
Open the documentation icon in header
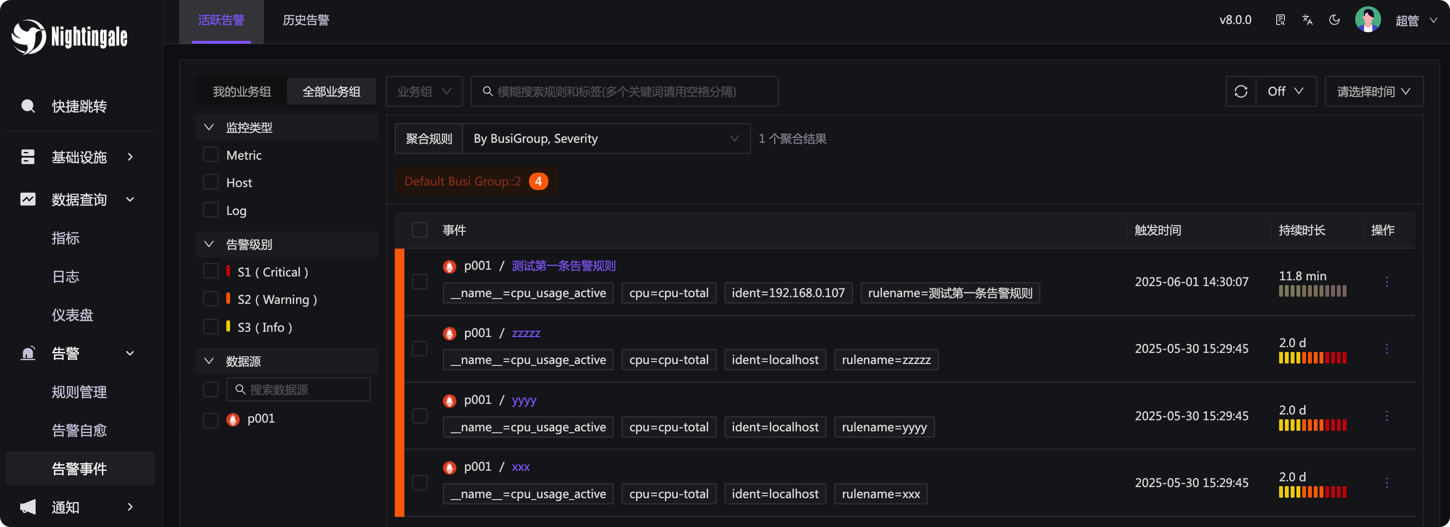1280,20
